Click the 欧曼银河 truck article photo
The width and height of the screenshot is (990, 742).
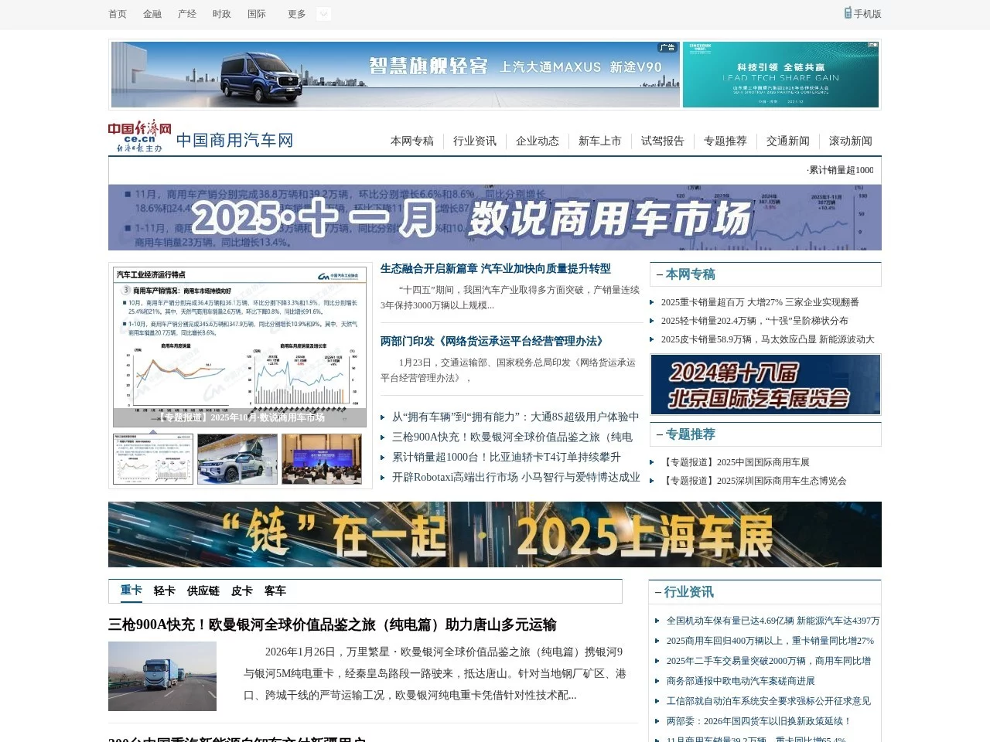click(x=162, y=676)
